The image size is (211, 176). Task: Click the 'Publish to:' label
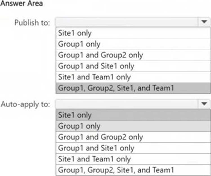click(x=32, y=22)
